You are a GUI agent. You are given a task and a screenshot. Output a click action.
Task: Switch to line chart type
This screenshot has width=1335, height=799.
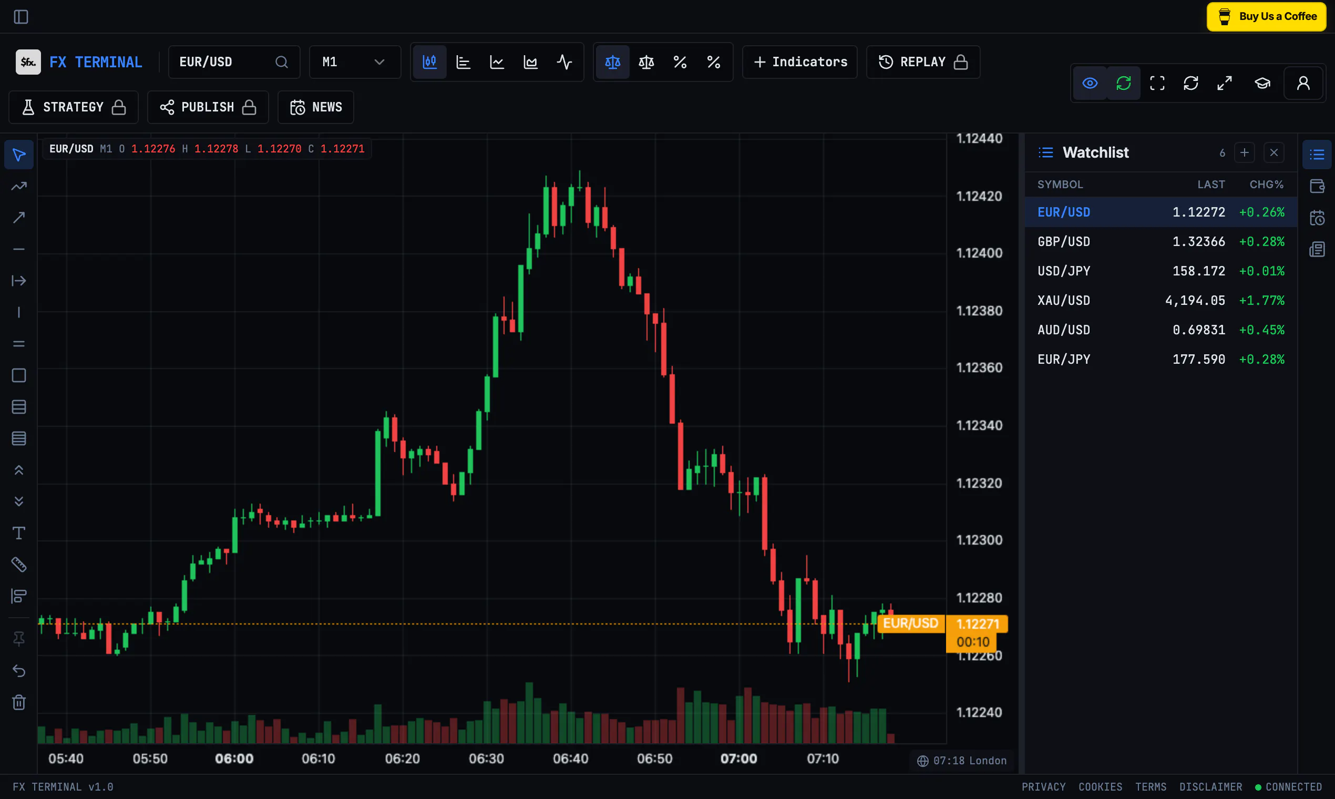coord(497,62)
